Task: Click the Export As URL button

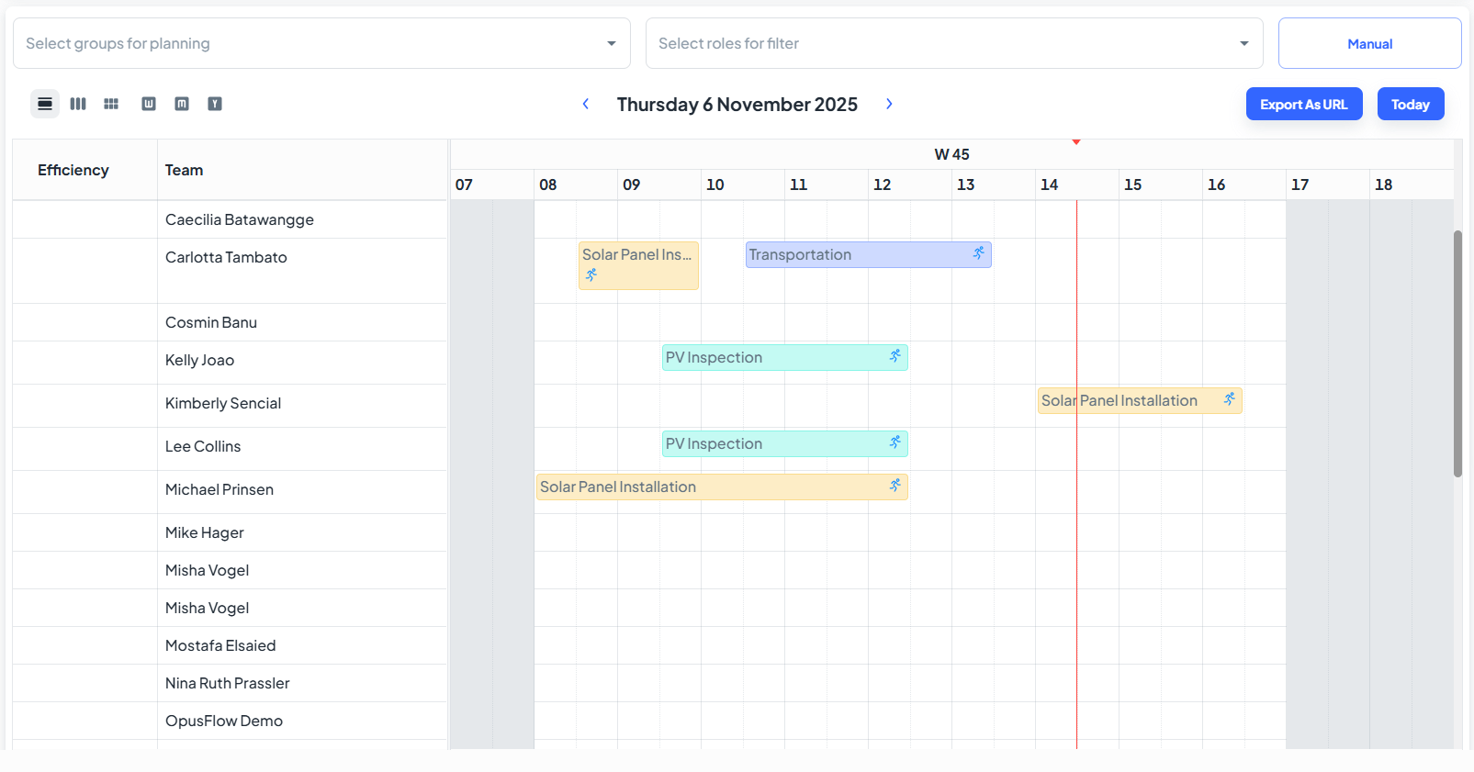Action: tap(1304, 104)
